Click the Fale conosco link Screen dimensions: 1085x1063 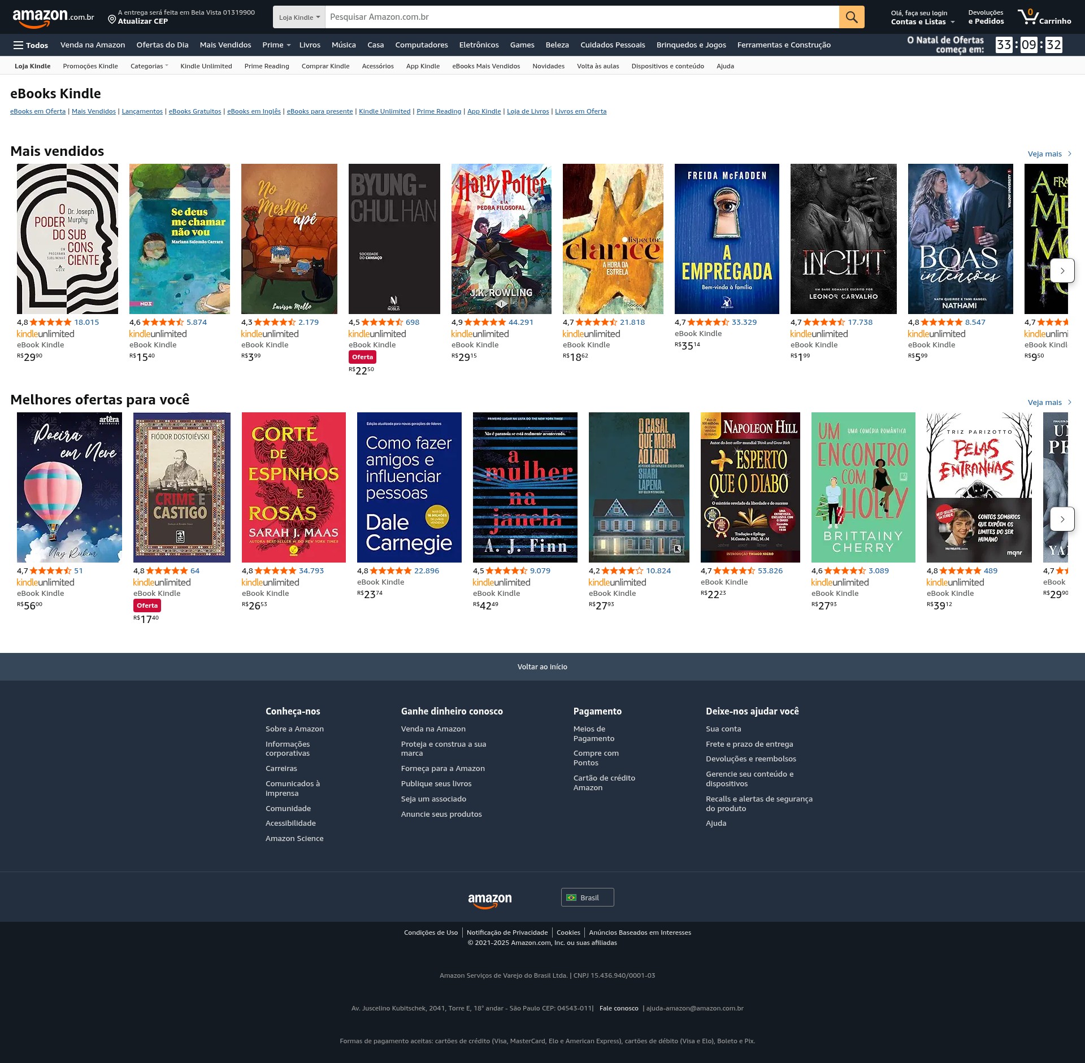click(x=619, y=1008)
